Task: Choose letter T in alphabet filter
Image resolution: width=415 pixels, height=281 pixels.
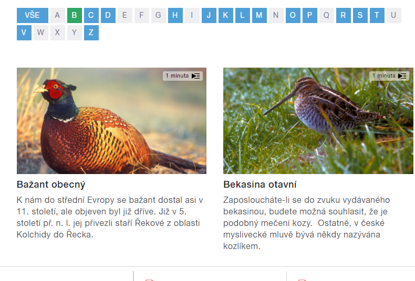Action: point(377,15)
